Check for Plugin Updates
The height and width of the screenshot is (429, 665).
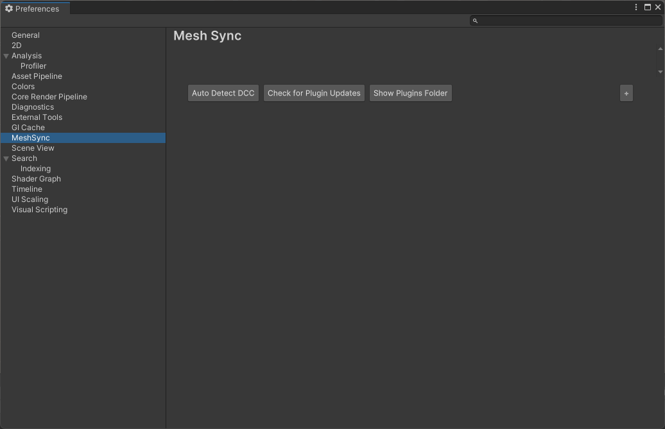coord(314,93)
